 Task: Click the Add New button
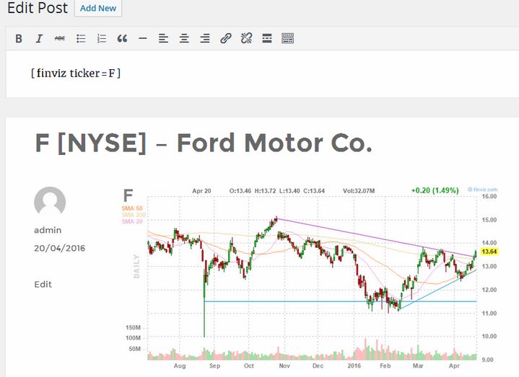(98, 8)
